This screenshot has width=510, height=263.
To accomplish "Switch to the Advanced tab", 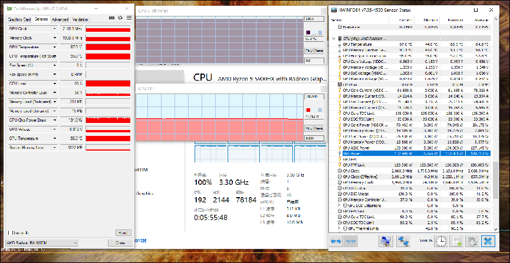I will tap(60, 19).
